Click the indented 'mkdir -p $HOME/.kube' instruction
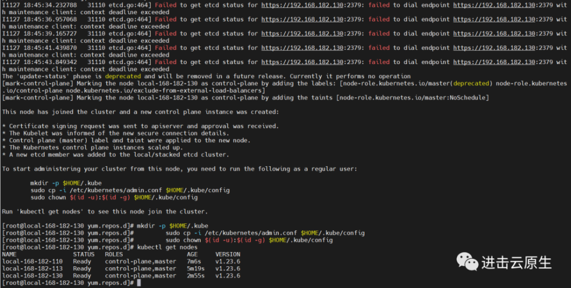Viewport: 571px width, 288px height. tap(66, 183)
